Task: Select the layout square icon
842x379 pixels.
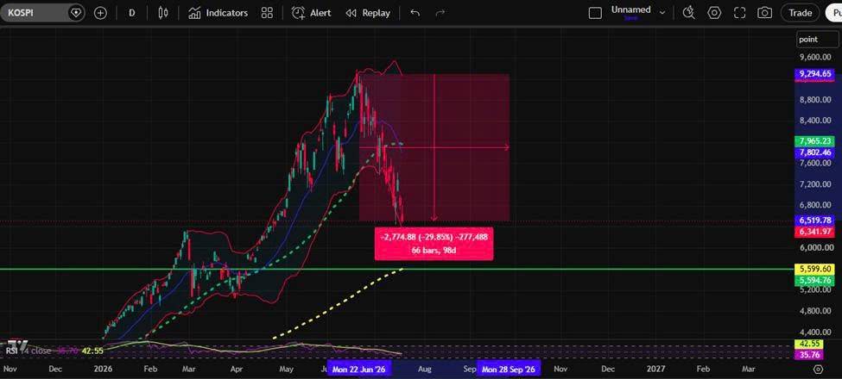Action: (x=595, y=14)
